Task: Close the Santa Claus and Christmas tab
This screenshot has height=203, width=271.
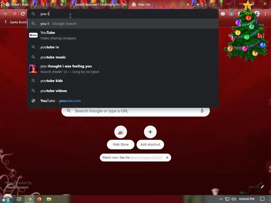Action: pyautogui.click(x=125, y=4)
